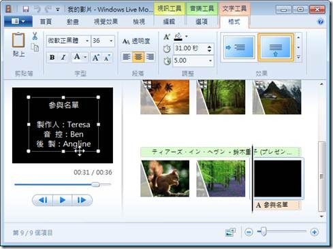Step to the previous frame in the preview
The width and height of the screenshot is (333, 249).
[43, 200]
